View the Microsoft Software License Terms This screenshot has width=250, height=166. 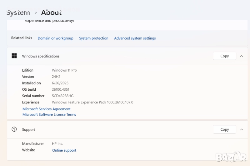point(49,115)
